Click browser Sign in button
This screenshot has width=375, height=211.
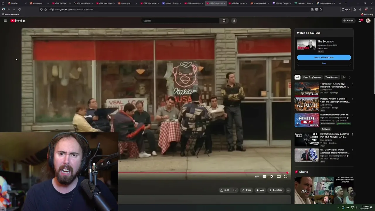click(346, 9)
